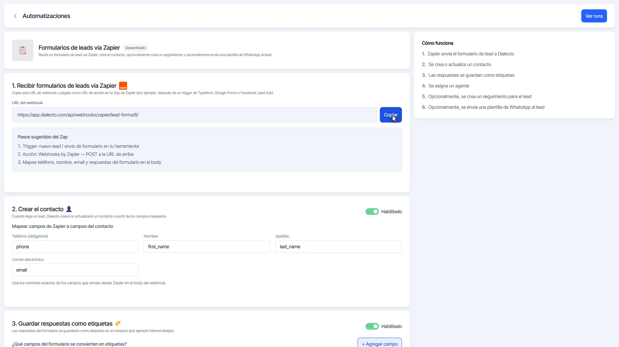The image size is (619, 347).
Task: Click heading 1. Recibir formularios de leads vía Zapier
Action: pos(64,86)
